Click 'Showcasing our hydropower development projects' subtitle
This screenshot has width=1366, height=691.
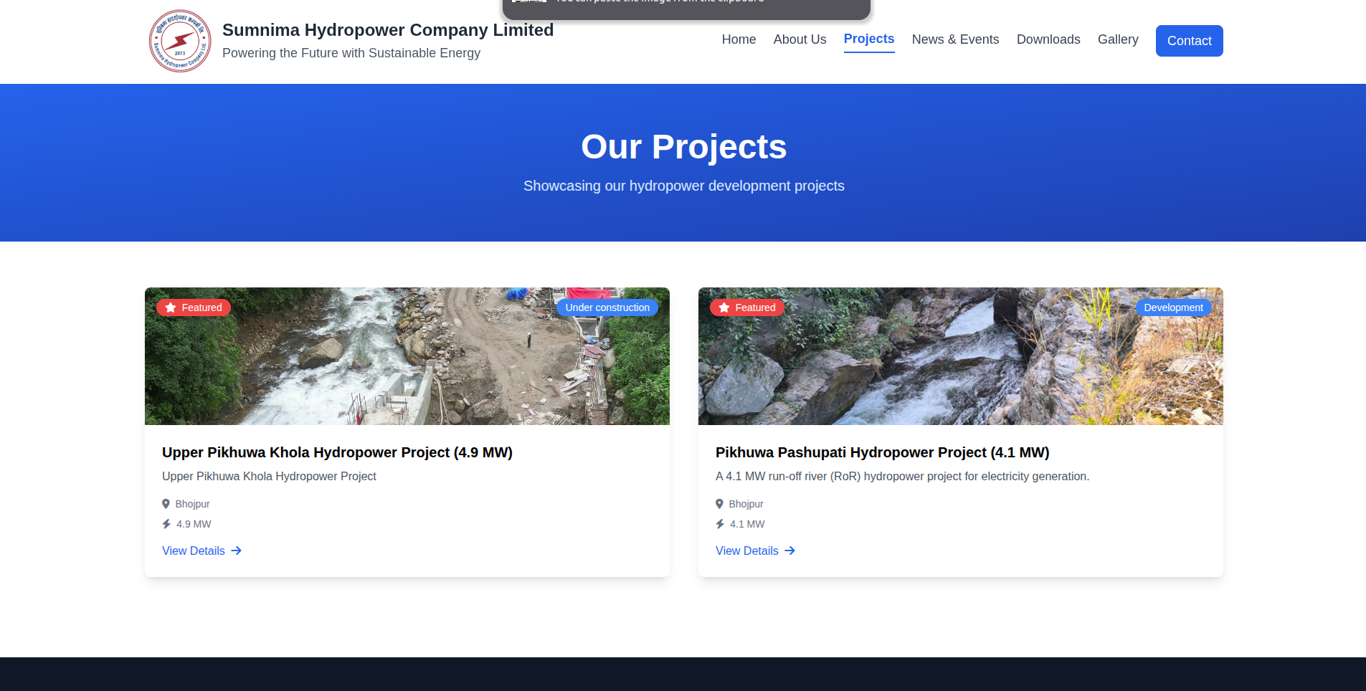(x=683, y=186)
